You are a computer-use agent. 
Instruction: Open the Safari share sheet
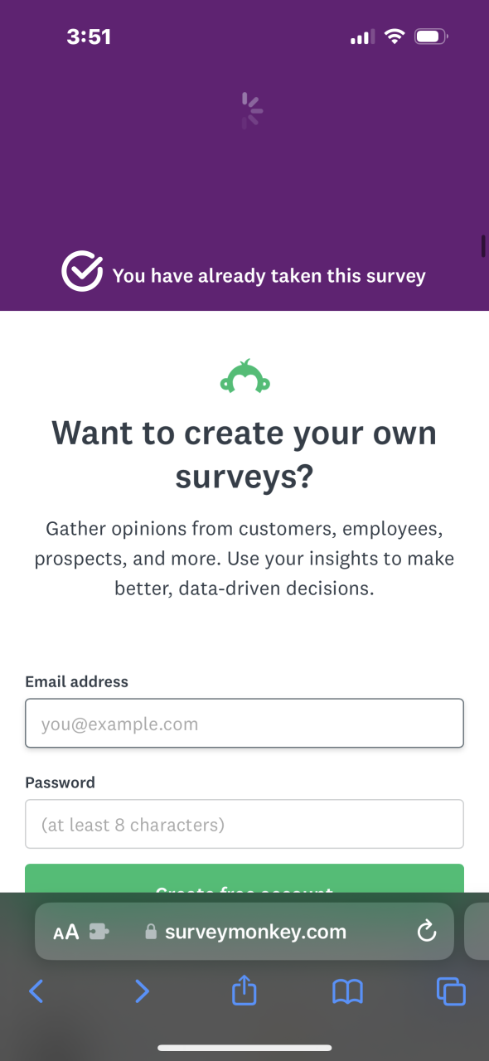pyautogui.click(x=244, y=989)
